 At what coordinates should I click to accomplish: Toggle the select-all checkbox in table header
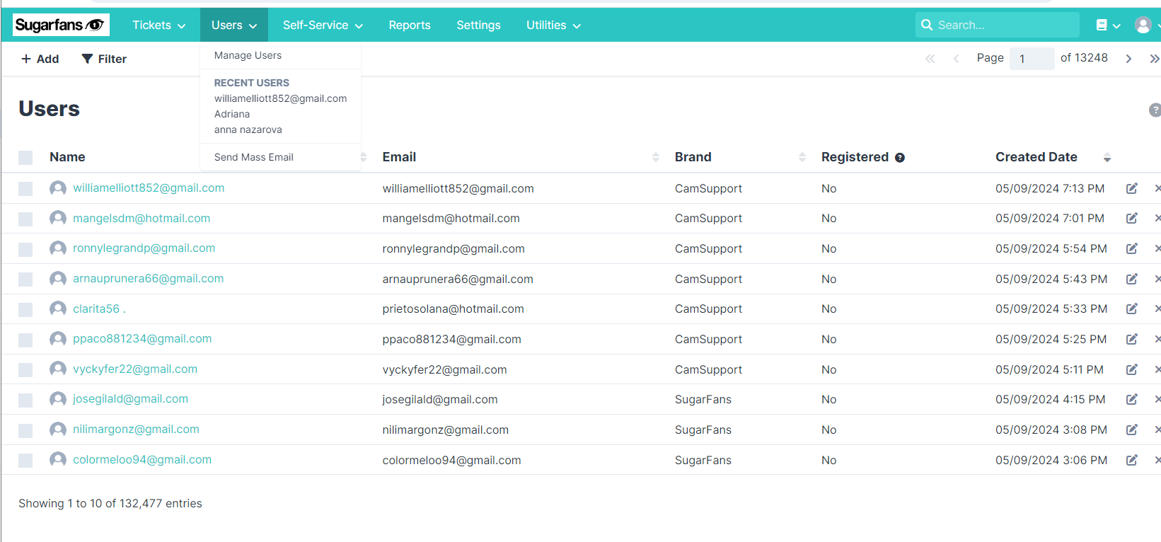(x=25, y=158)
